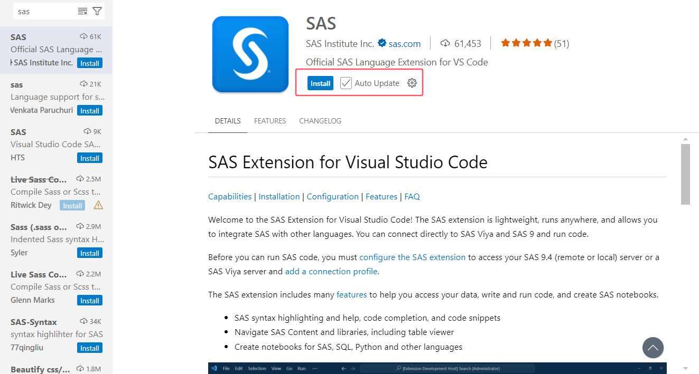Screen dimensions: 699x374
Task: Click the large SAS extension logo
Action: (250, 54)
